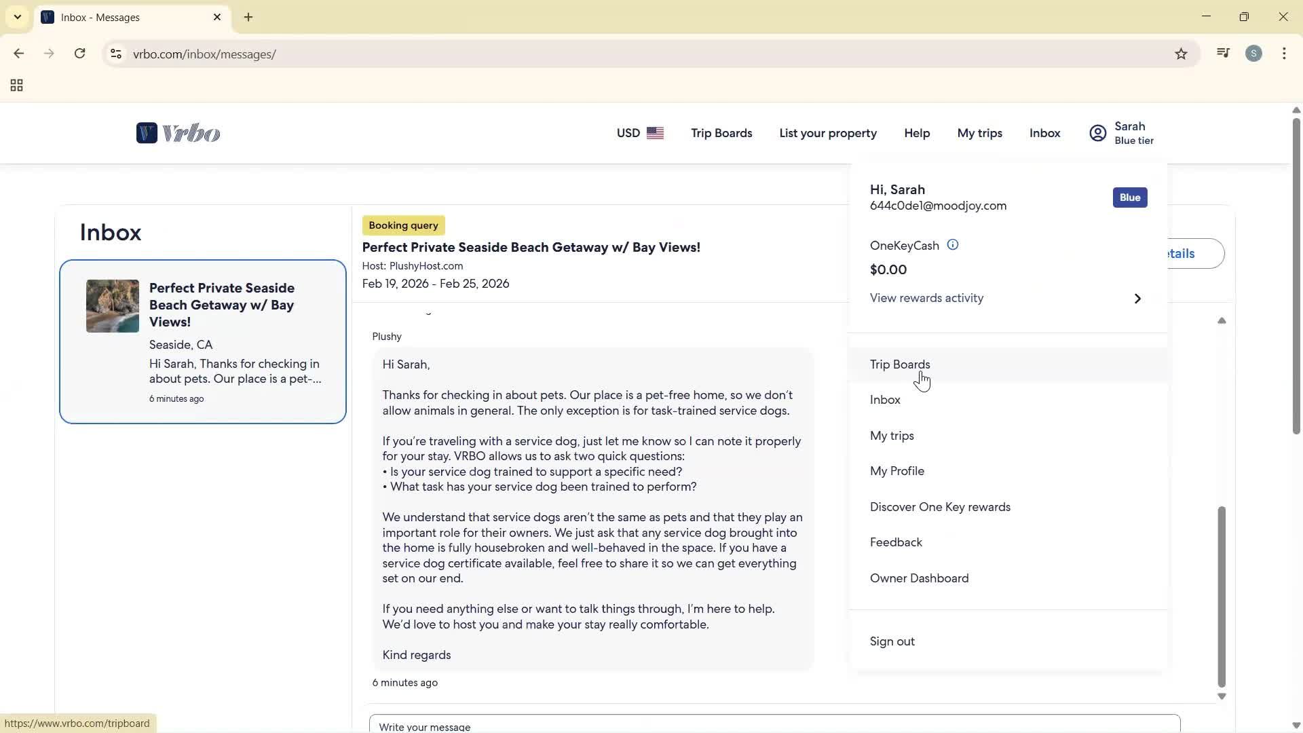Click the Sarah profile avatar icon
The width and height of the screenshot is (1303, 733).
pos(1097,133)
